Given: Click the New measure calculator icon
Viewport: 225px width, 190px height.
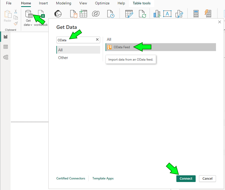Looking at the screenshot, I should pos(196,14).
